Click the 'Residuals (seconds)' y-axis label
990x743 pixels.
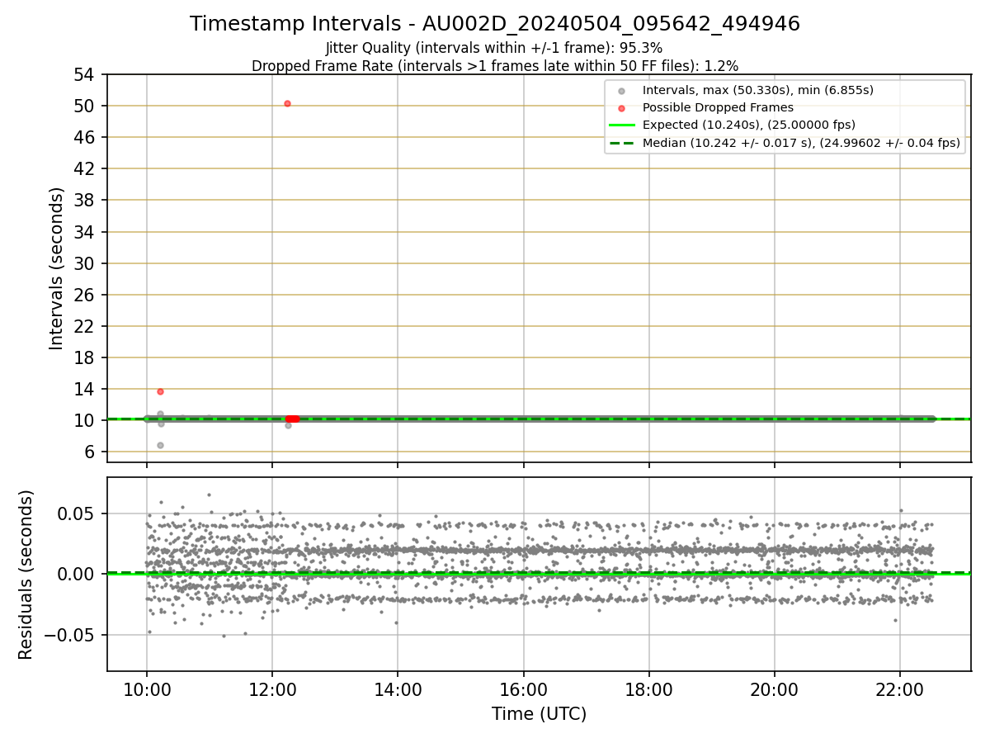click(26, 575)
